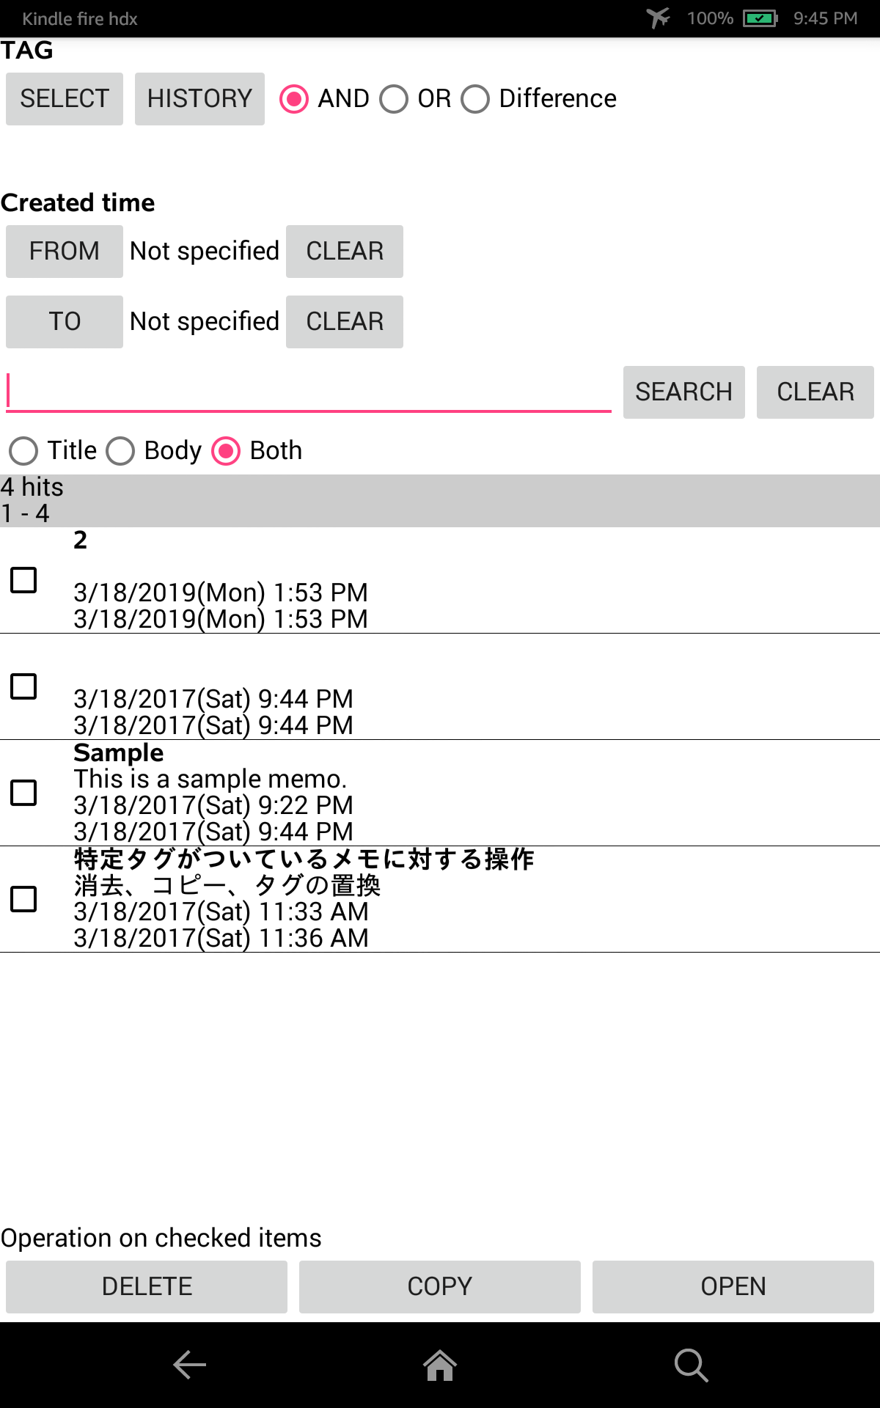
Task: DELETE the checked memos
Action: 146,1286
